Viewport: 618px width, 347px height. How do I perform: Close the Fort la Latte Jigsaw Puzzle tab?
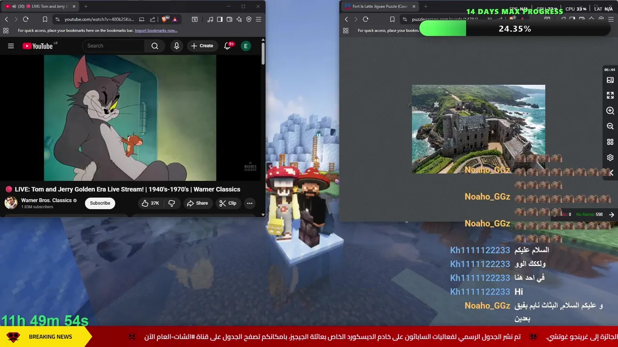(x=413, y=6)
